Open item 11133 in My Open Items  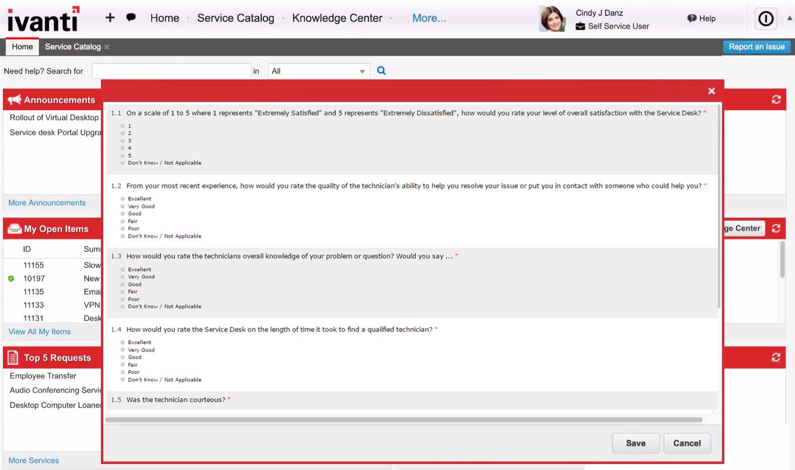(33, 305)
